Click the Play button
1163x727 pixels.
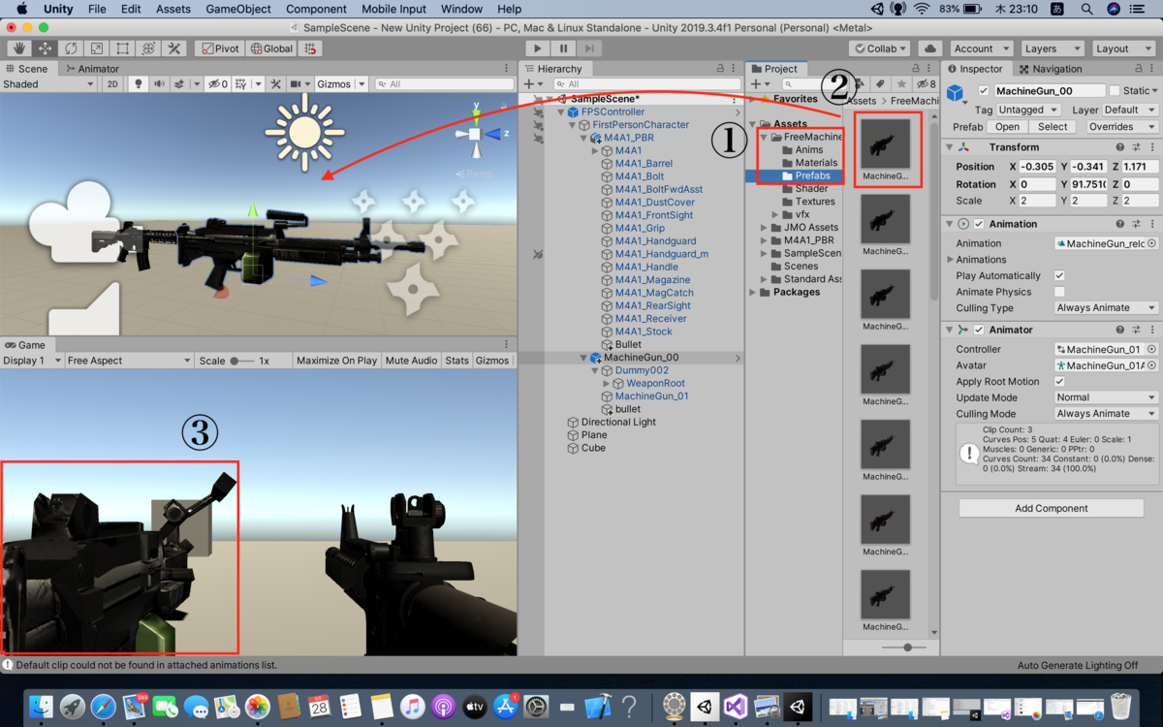pyautogui.click(x=538, y=48)
